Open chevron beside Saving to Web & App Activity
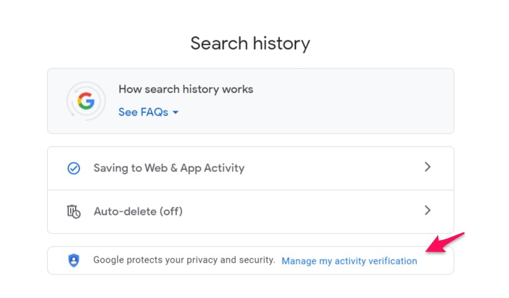Viewport: 509px width, 298px height. [428, 167]
